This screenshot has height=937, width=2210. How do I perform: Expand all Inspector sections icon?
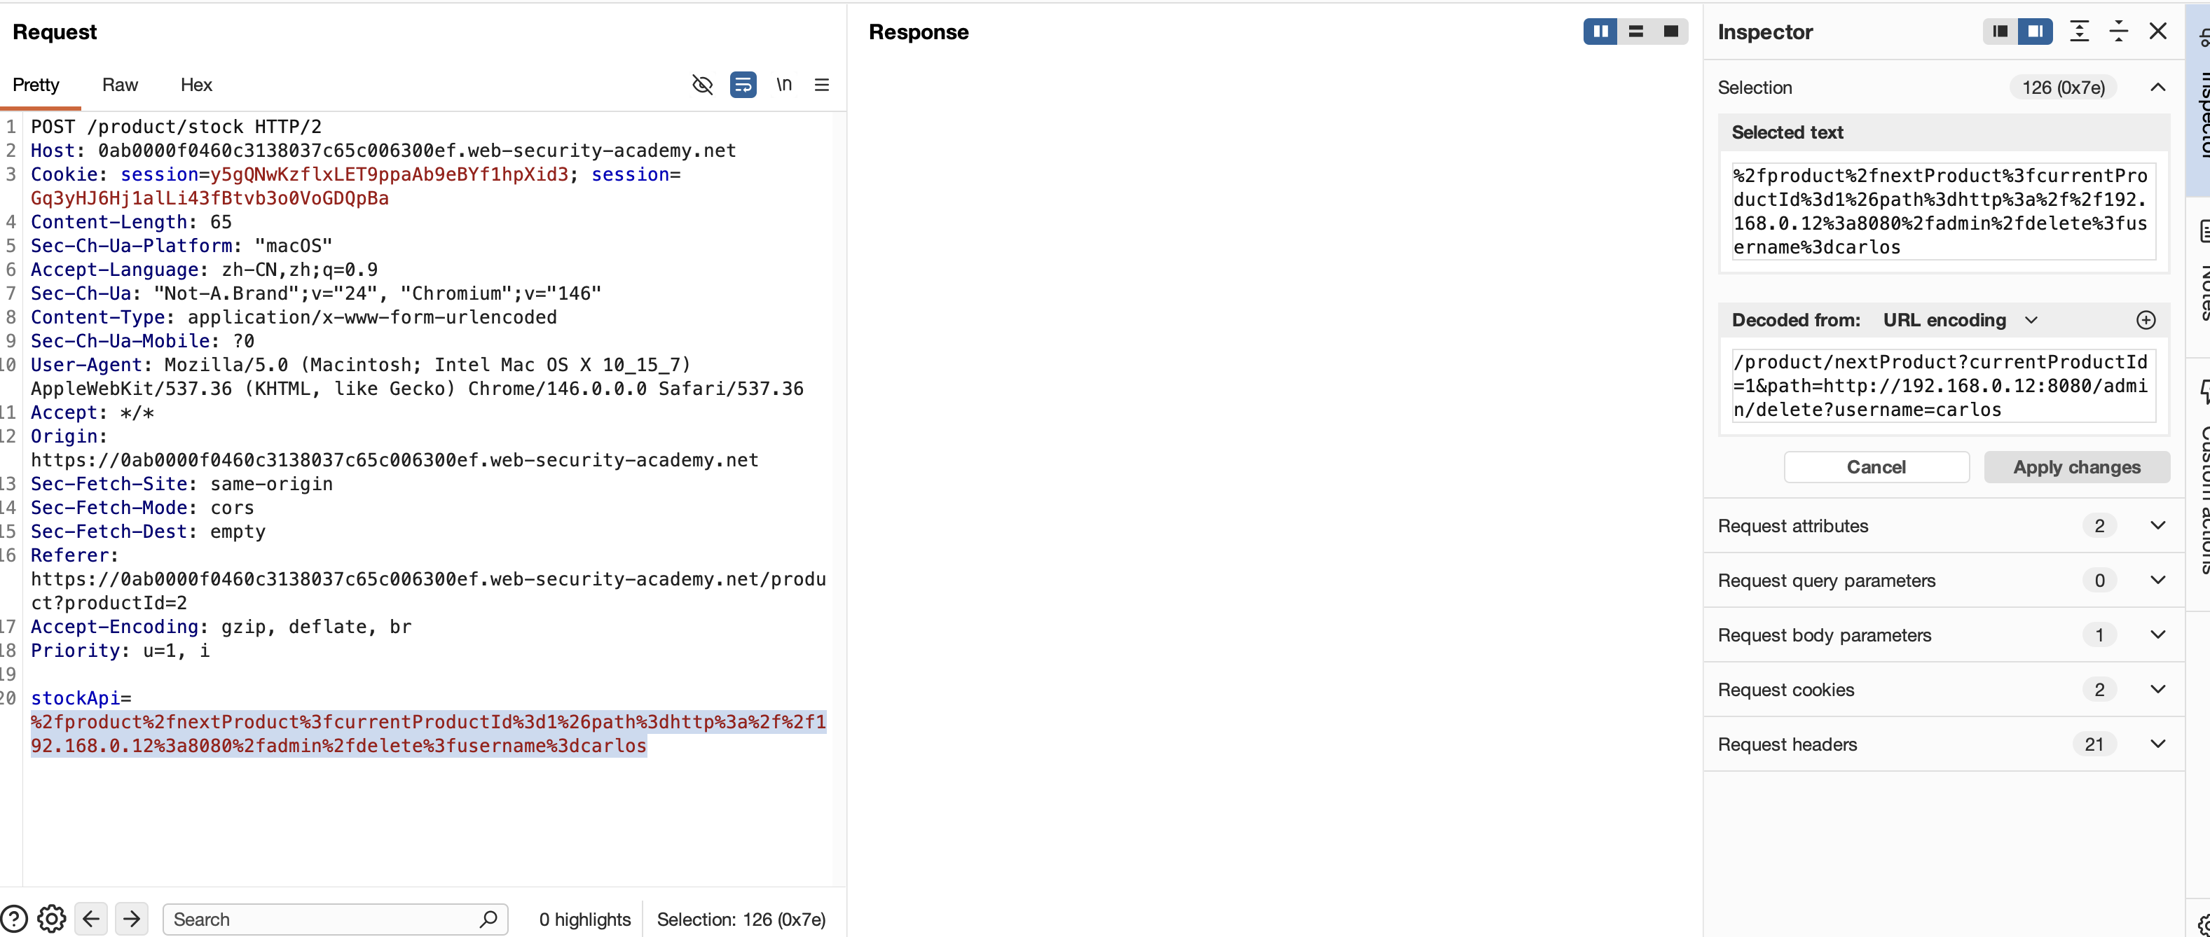(x=2079, y=32)
